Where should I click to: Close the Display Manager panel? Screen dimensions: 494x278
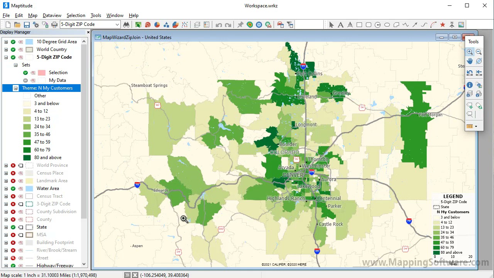pyautogui.click(x=88, y=32)
